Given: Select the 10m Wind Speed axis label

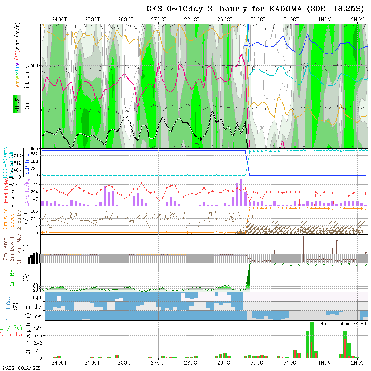Looking at the screenshot, I should coord(8,220).
